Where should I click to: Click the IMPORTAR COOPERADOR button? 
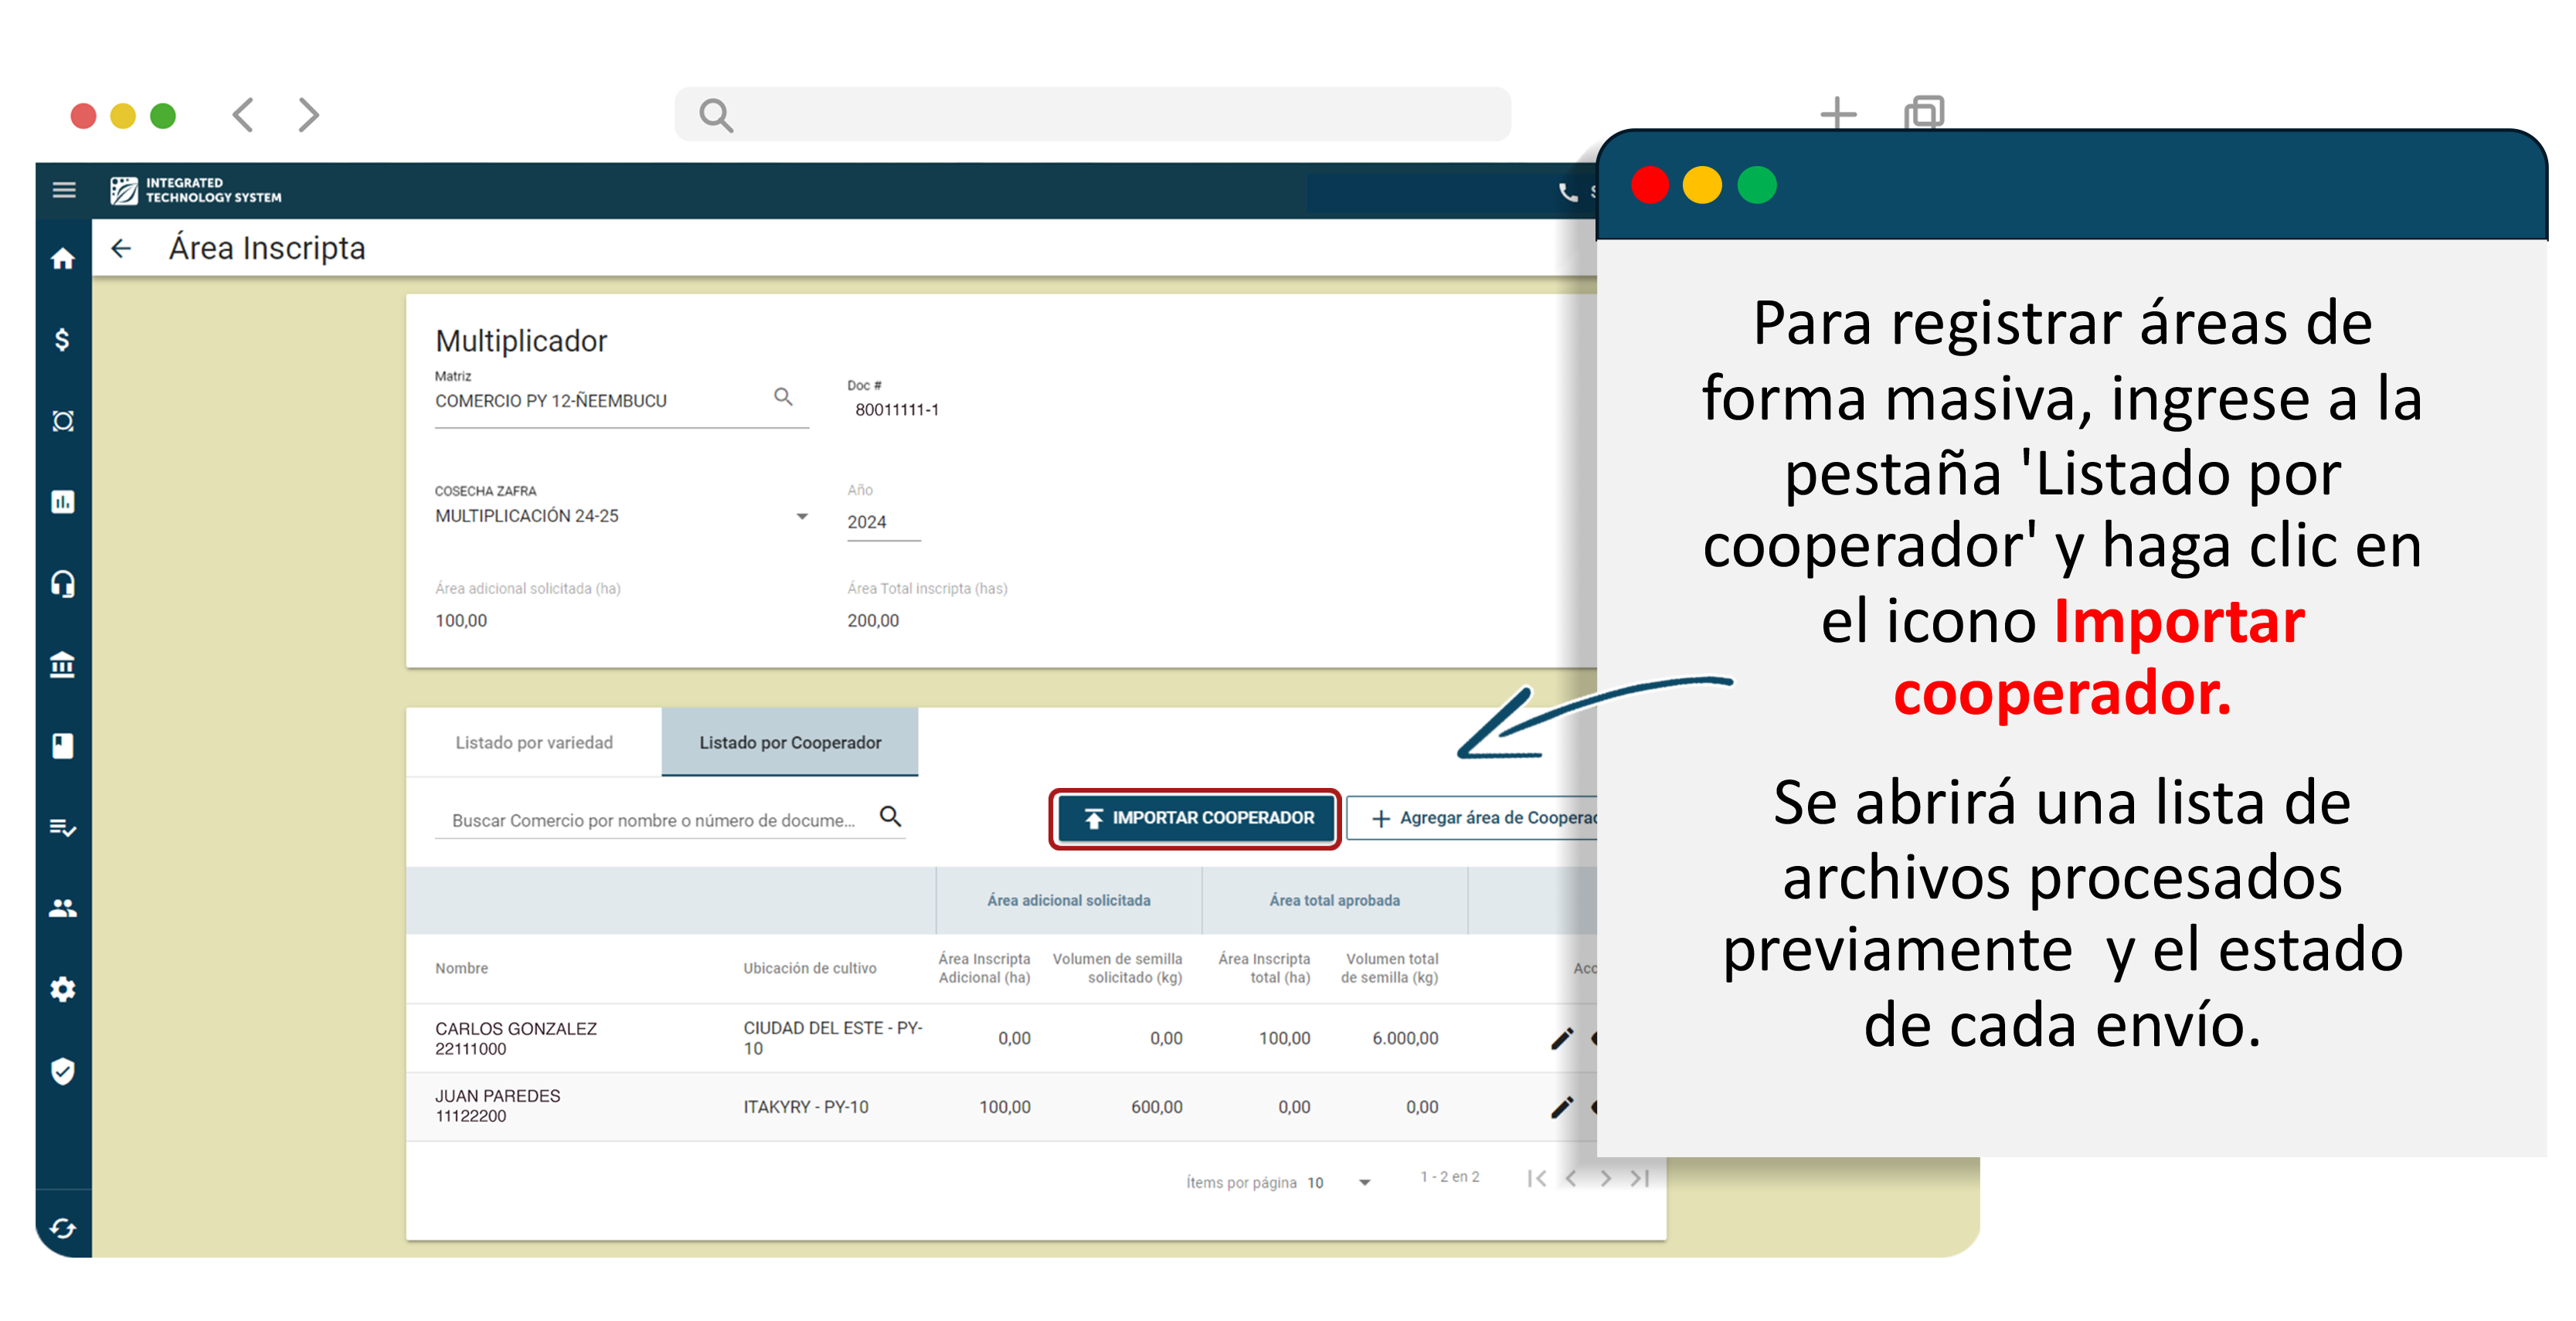(x=1195, y=818)
